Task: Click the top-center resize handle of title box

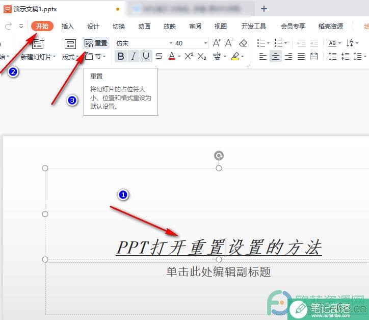Action: coord(219,168)
